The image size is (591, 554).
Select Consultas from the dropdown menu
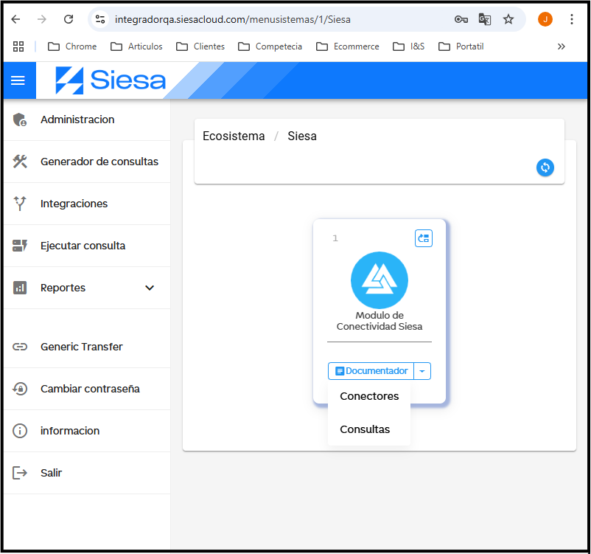coord(365,429)
